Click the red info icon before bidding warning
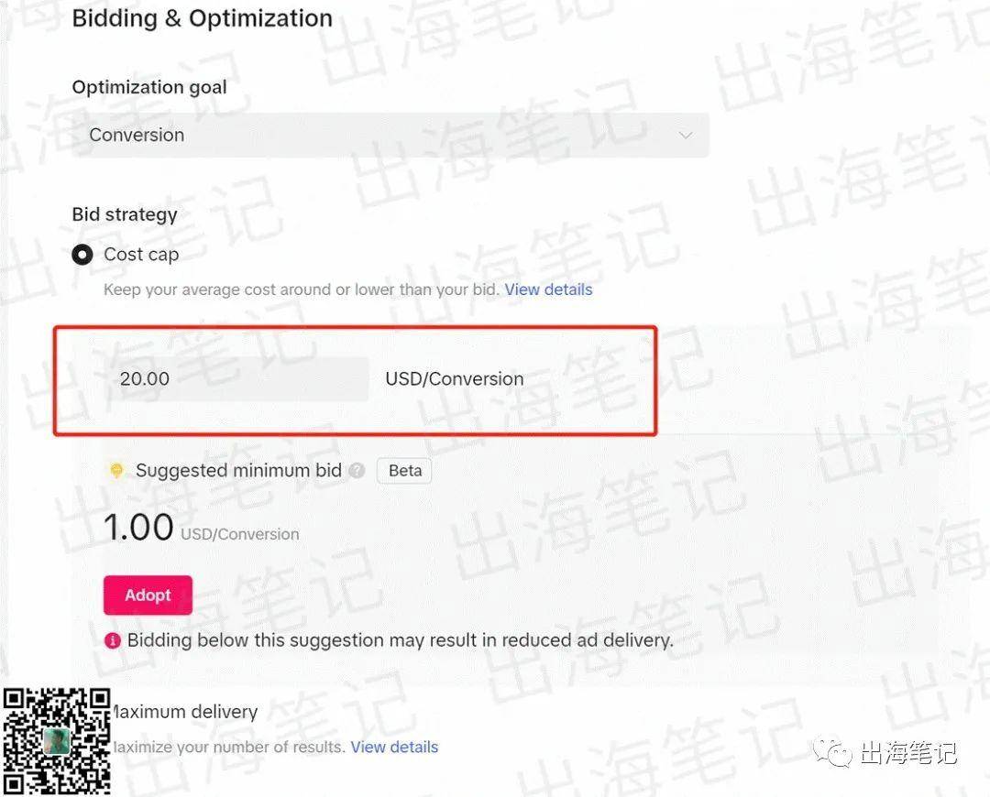Image resolution: width=990 pixels, height=797 pixels. (113, 640)
